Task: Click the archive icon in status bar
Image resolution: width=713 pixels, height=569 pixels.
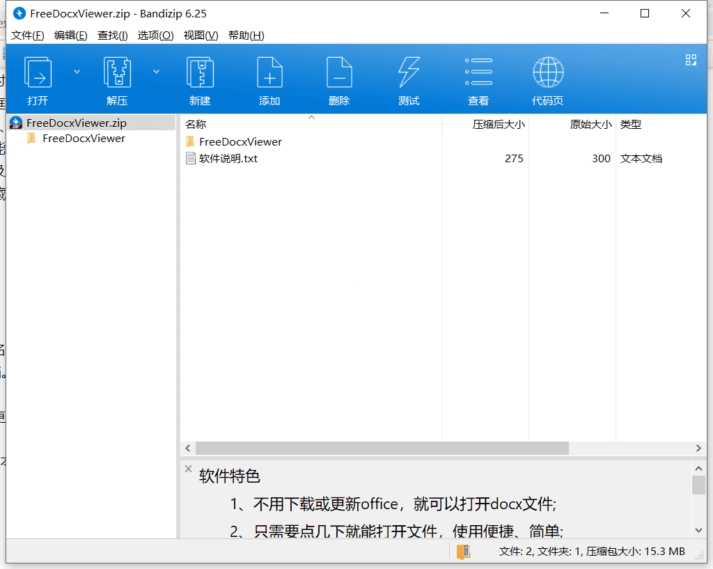Action: pos(463,552)
